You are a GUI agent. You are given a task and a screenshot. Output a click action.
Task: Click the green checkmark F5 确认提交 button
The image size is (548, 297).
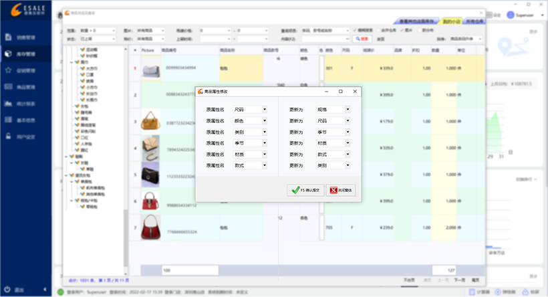[x=306, y=190]
